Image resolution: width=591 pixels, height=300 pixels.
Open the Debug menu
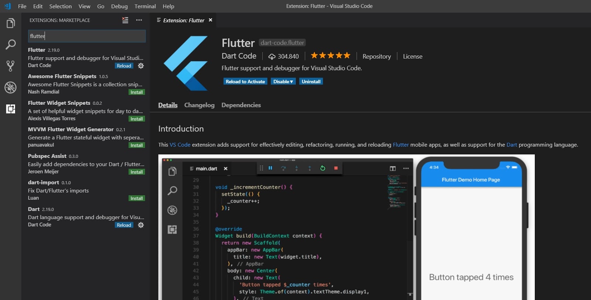click(119, 6)
